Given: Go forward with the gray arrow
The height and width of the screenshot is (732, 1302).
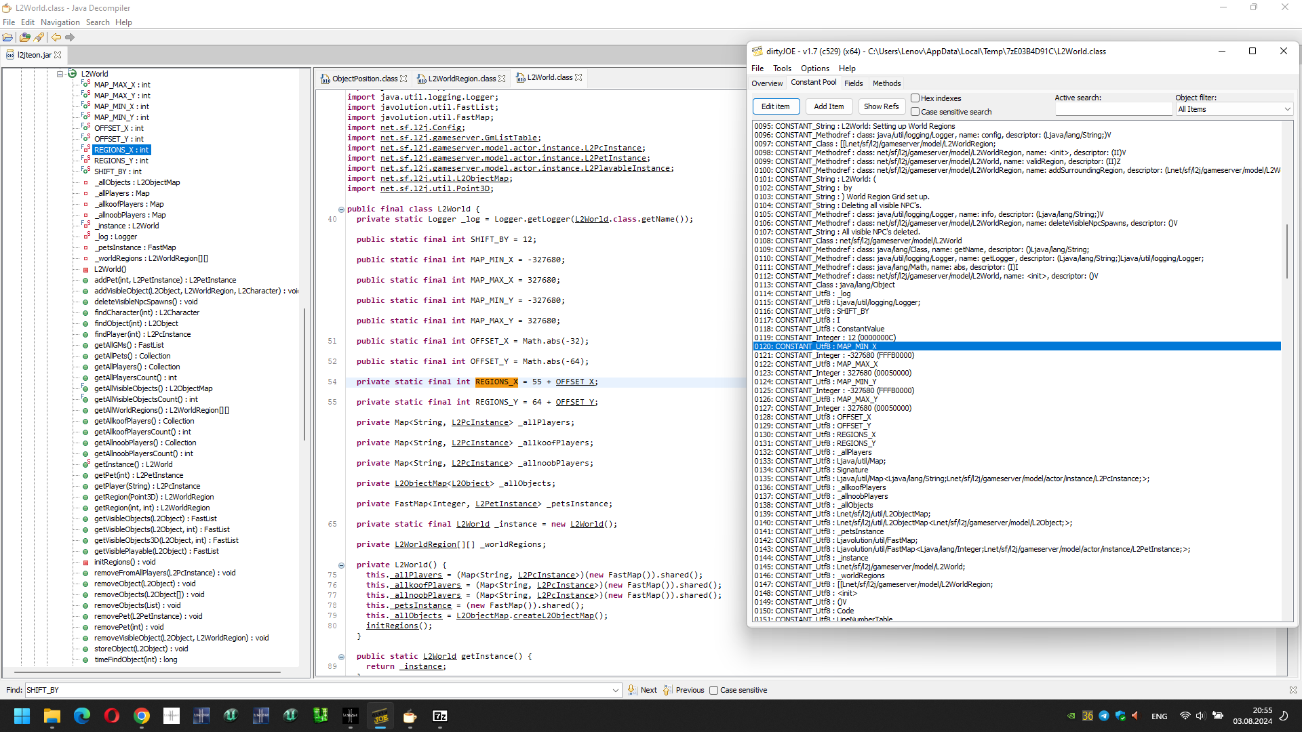Looking at the screenshot, I should point(70,37).
